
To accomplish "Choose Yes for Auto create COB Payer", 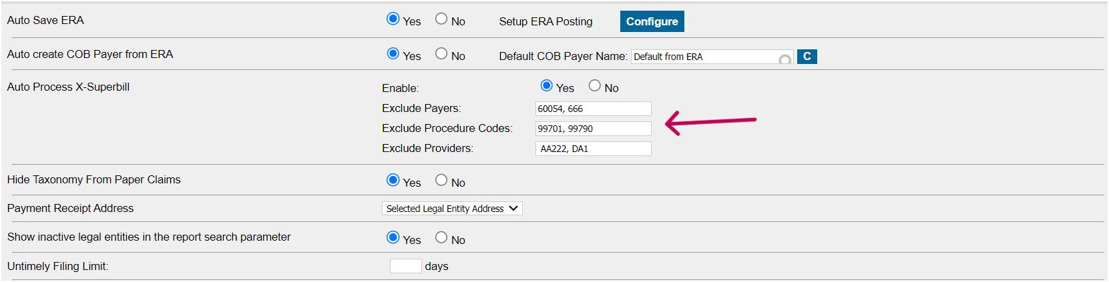I will (x=393, y=53).
